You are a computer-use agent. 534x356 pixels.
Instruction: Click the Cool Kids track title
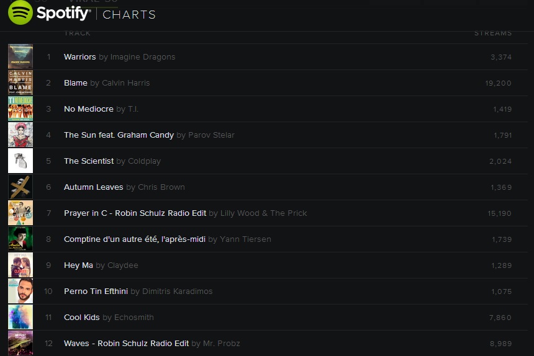[x=81, y=318]
